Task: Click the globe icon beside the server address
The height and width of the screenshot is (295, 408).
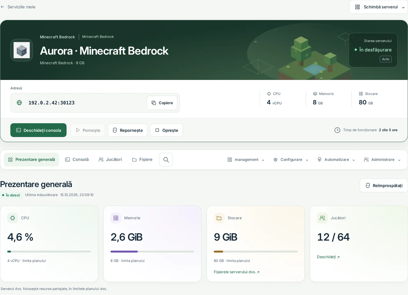Action: (19, 103)
